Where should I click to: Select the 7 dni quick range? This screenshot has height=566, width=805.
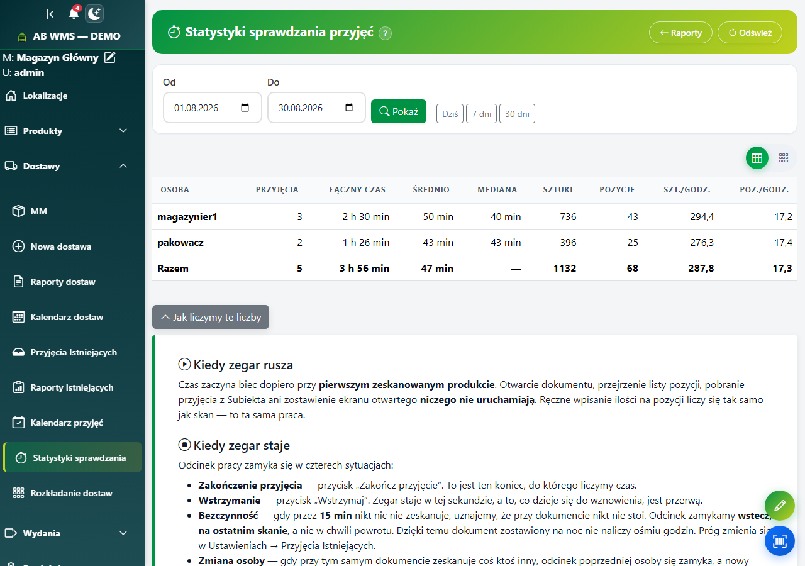point(481,114)
